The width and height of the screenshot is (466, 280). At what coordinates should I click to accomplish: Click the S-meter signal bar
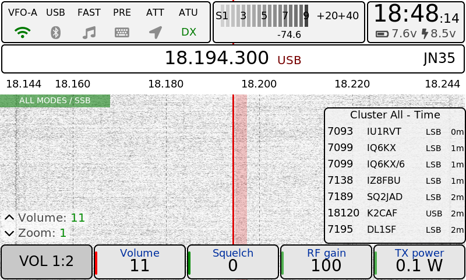click(x=264, y=16)
